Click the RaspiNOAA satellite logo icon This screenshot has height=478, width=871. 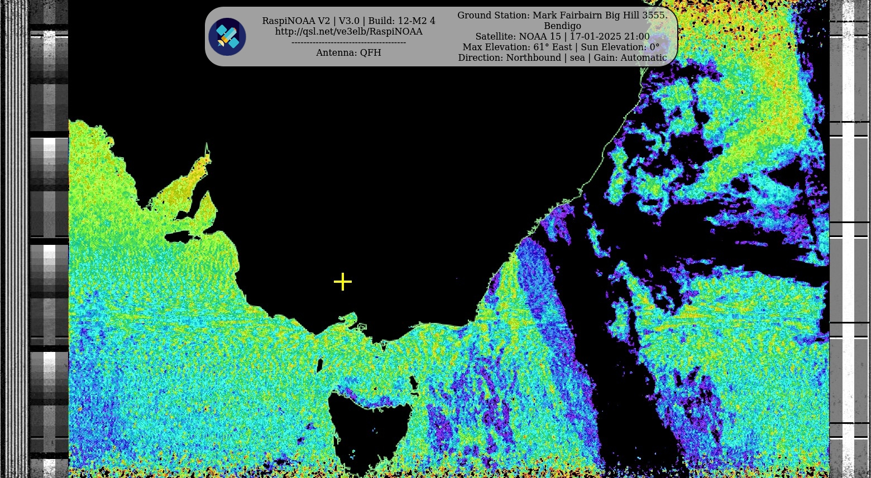pos(227,37)
